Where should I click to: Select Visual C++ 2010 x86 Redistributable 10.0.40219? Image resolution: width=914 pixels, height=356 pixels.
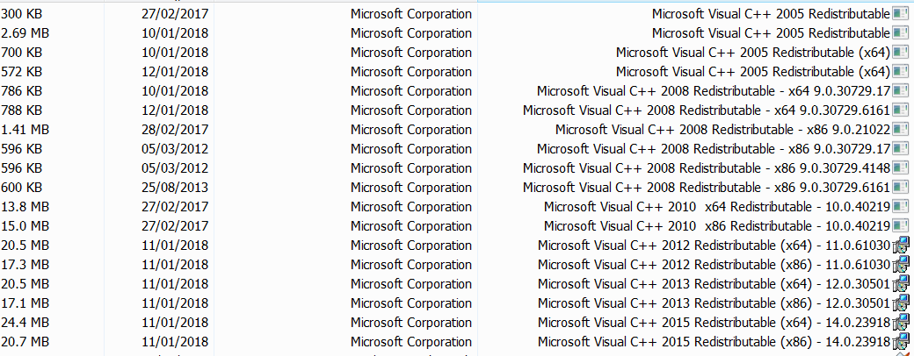(717, 225)
